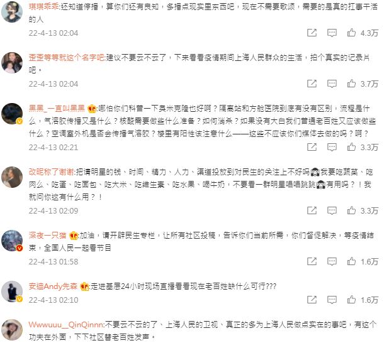384x343 pixels.
Task: Click the Wwwuuu__QinQinnn username
Action: 66,325
